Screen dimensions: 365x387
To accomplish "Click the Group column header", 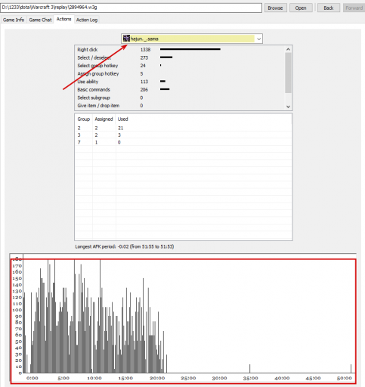I will 84,119.
